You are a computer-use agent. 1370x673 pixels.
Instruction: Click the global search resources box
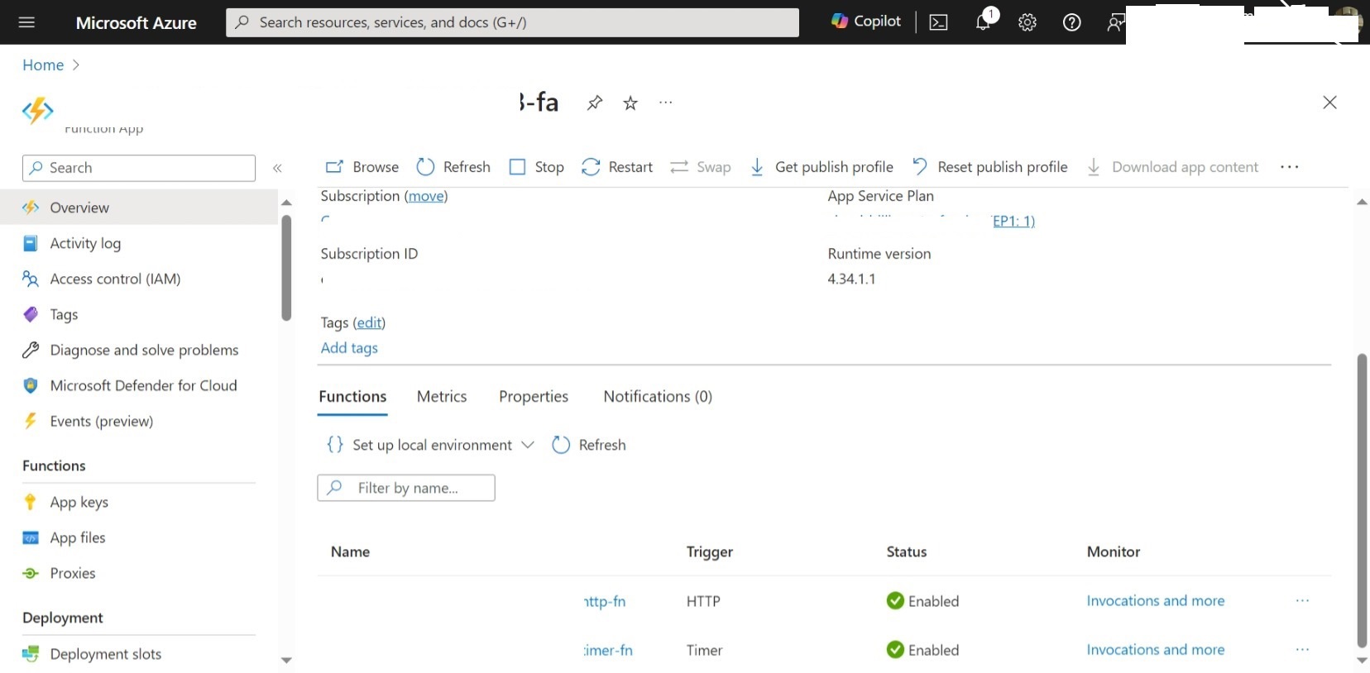512,22
